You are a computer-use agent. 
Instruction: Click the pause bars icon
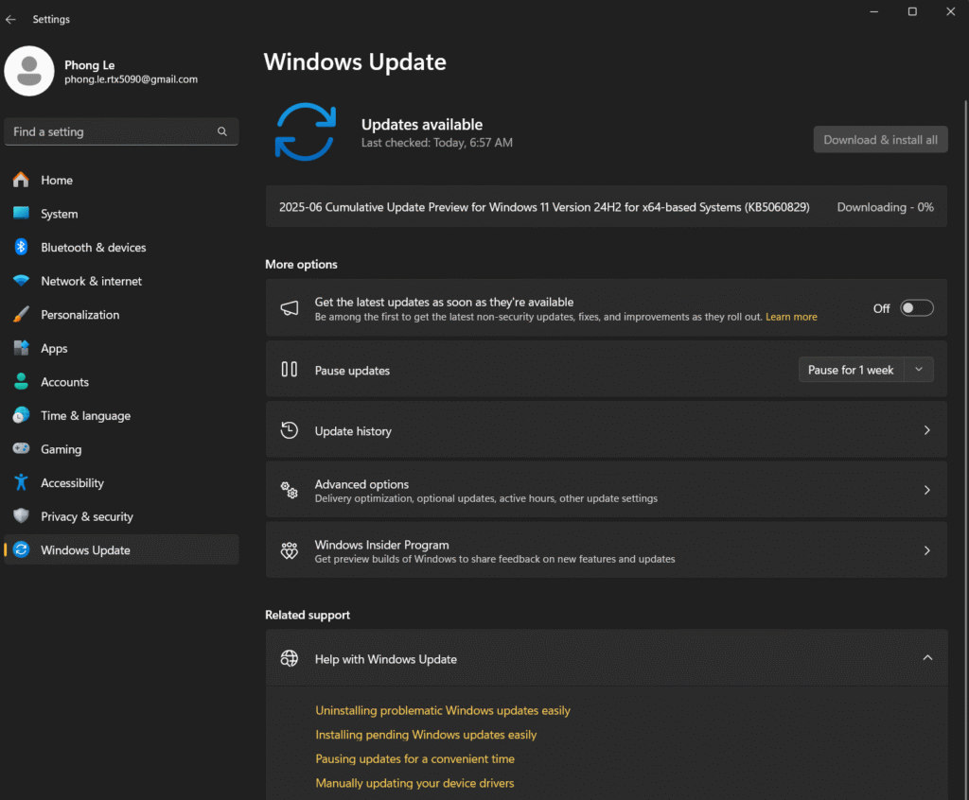point(290,370)
